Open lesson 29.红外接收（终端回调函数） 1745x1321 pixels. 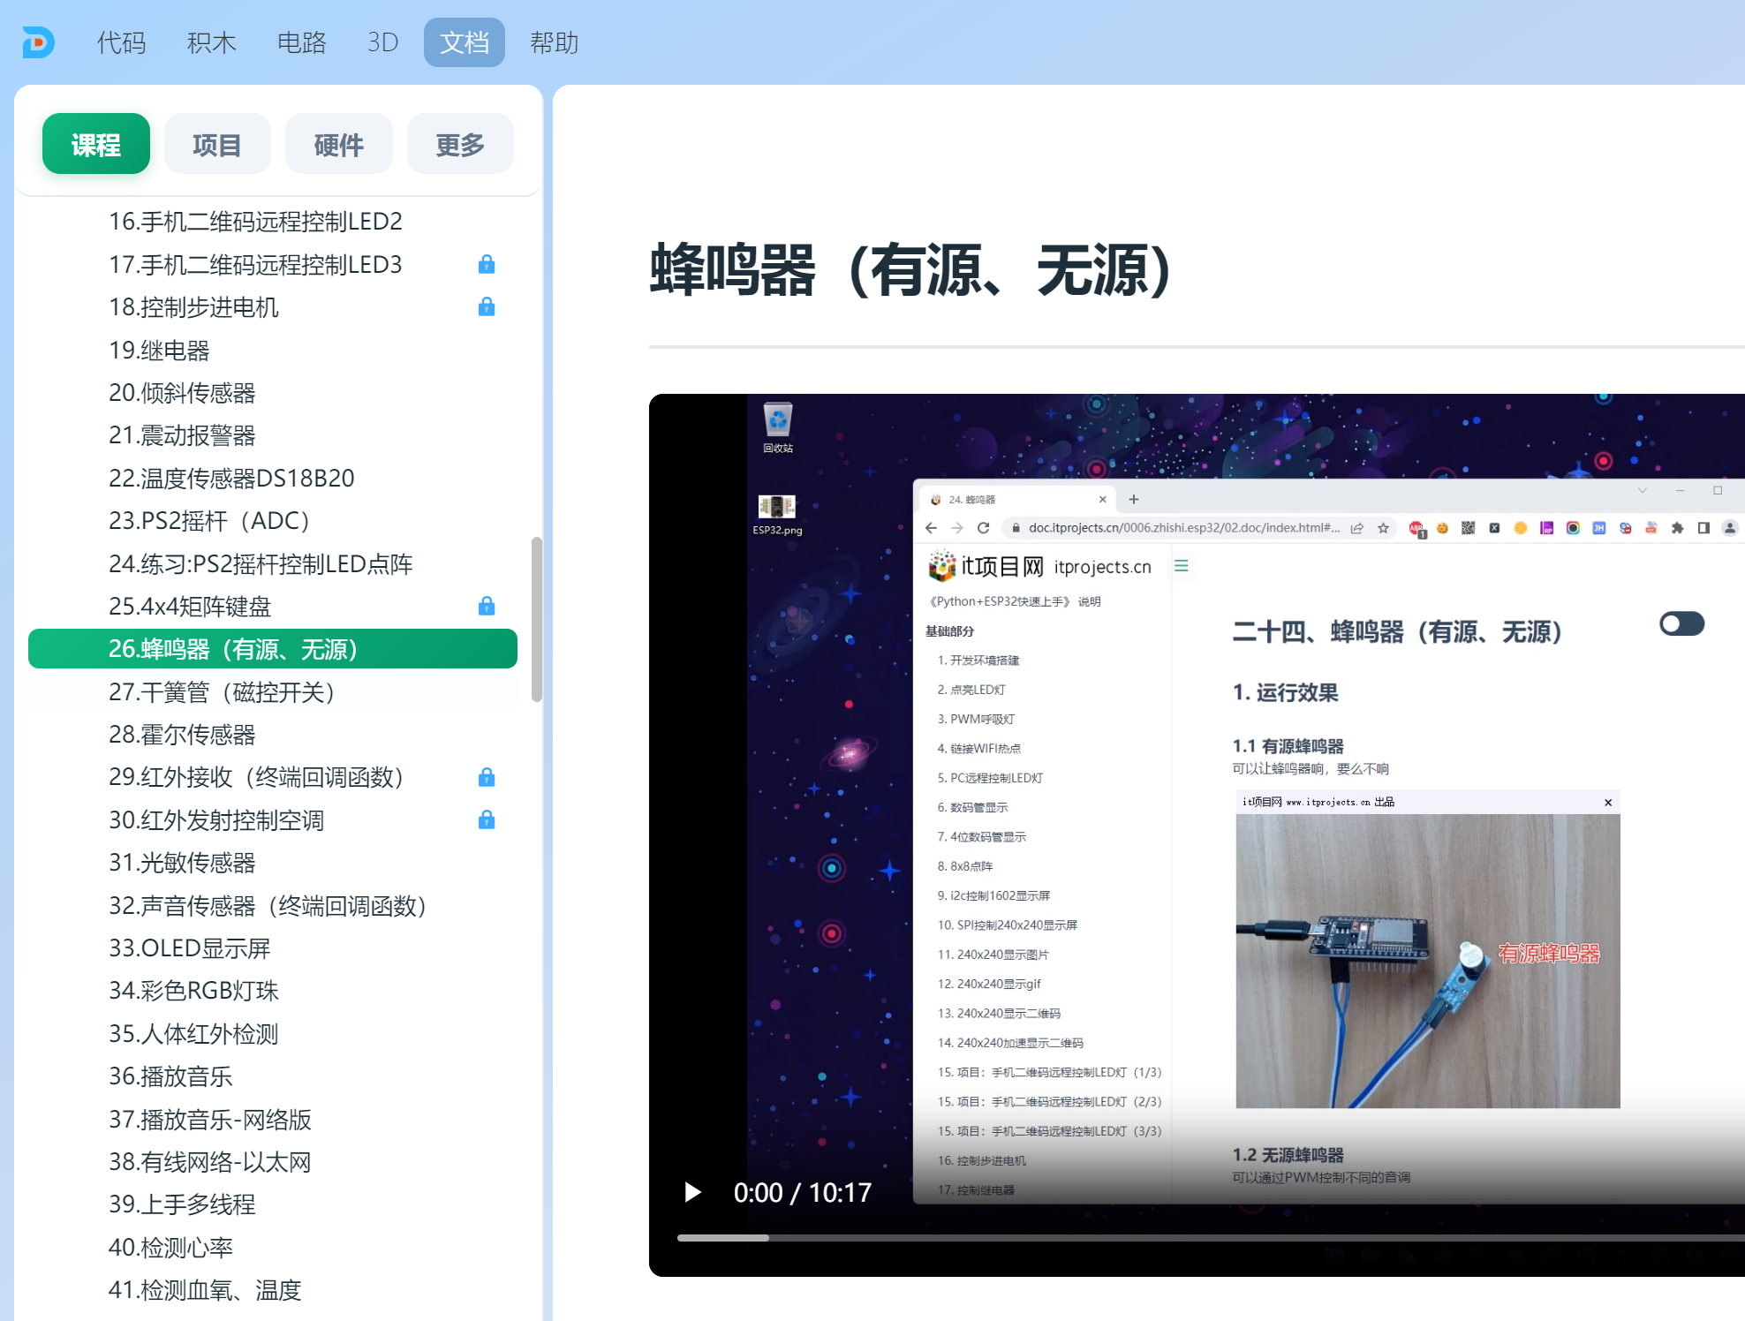pos(273,777)
